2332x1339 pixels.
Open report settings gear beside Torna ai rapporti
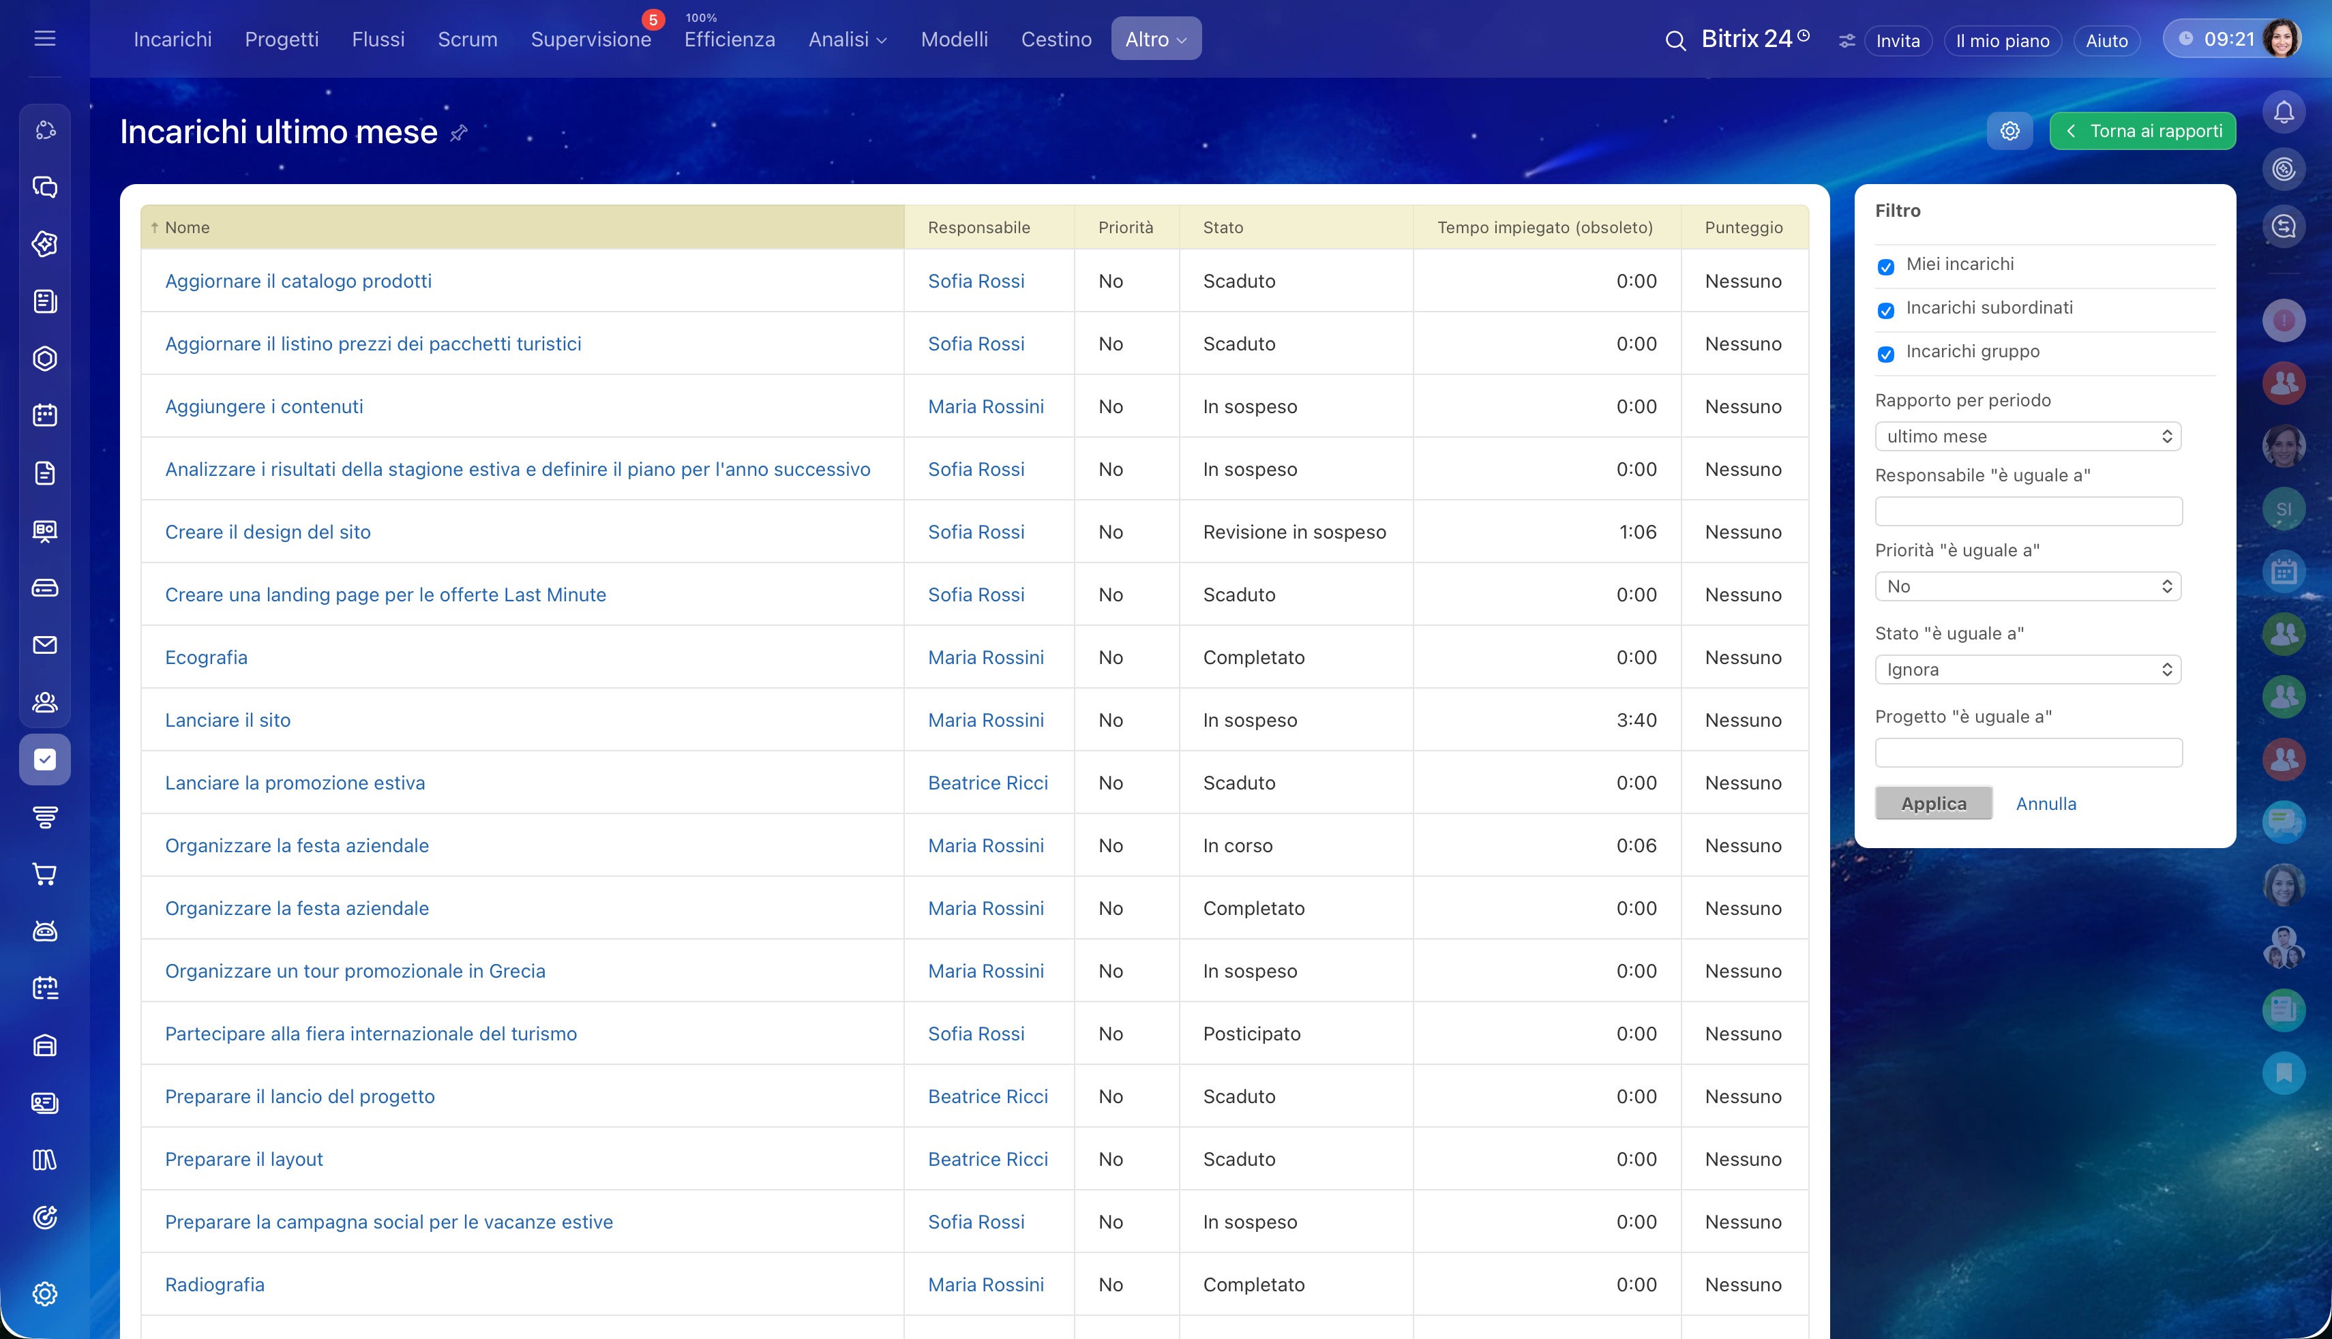(2009, 131)
